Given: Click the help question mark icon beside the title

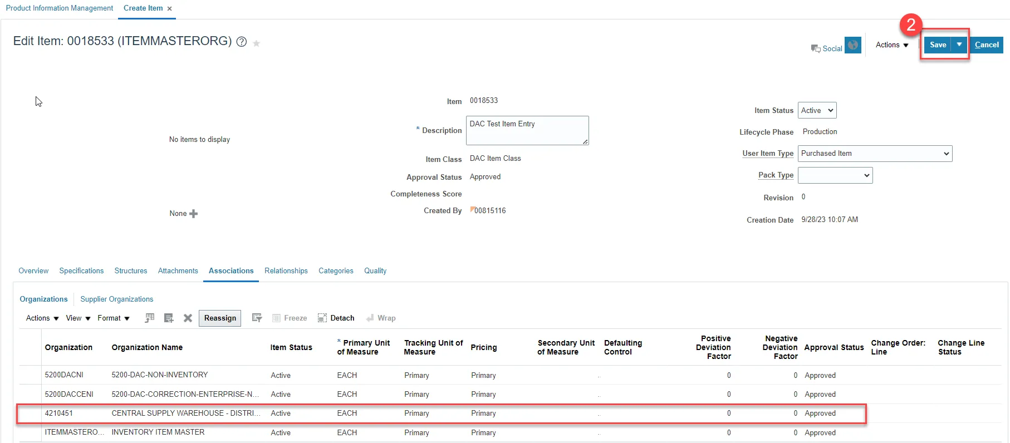Looking at the screenshot, I should click(x=242, y=42).
